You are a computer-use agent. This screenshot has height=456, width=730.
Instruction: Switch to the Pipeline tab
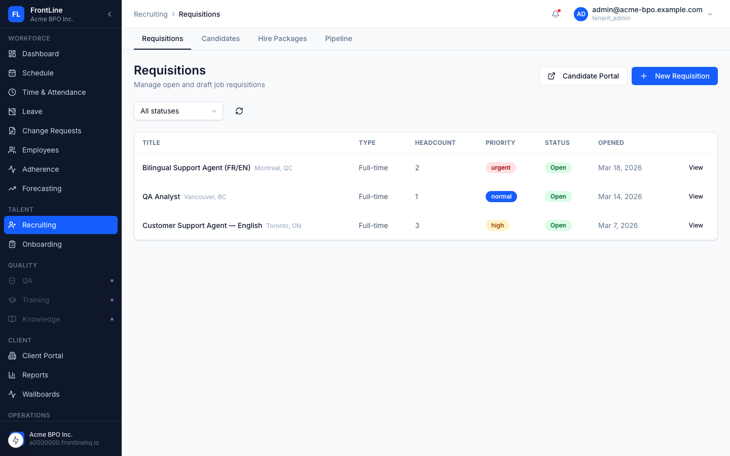(338, 39)
